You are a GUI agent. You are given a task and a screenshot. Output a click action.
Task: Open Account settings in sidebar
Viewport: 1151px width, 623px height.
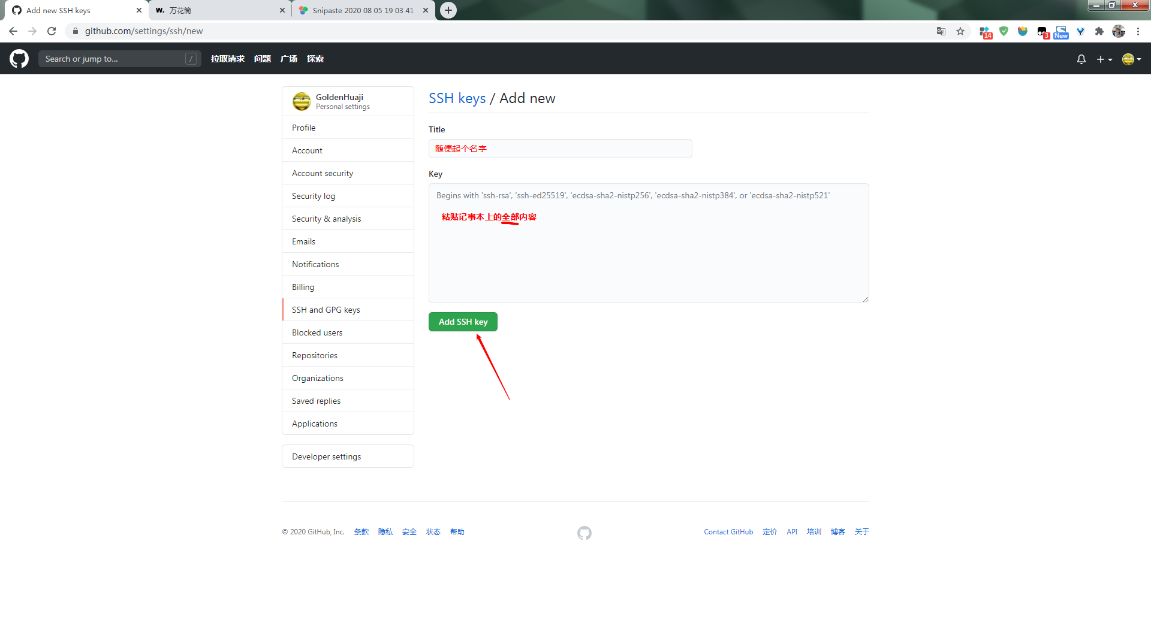click(348, 150)
